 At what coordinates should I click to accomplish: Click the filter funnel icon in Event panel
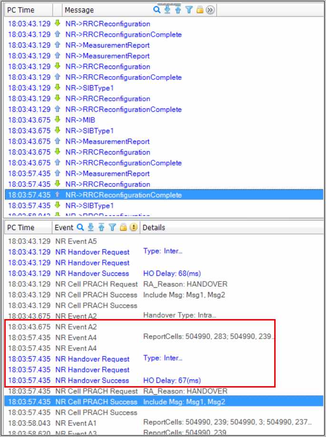[112, 227]
